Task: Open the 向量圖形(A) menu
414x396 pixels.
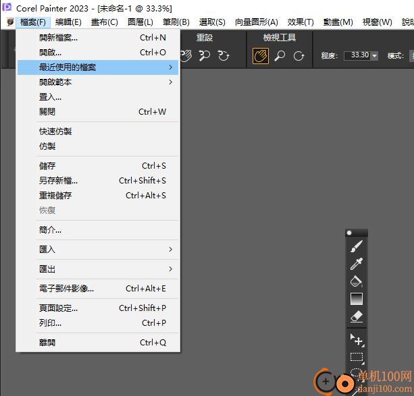Action: [x=257, y=22]
